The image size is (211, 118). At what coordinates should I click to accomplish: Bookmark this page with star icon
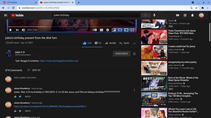[x=196, y=8]
